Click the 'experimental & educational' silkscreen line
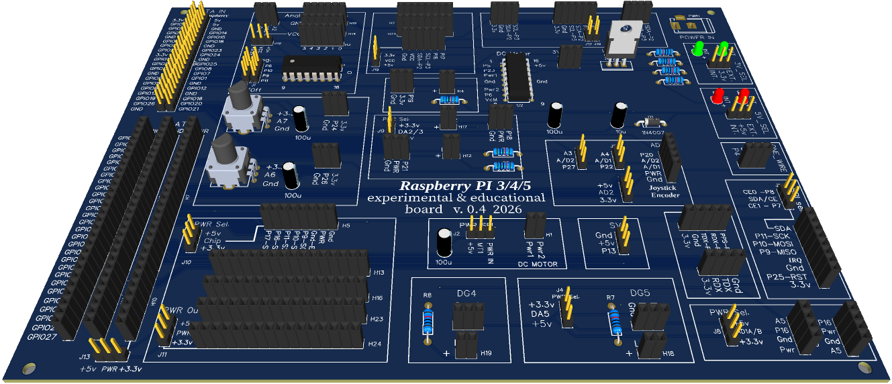 coord(456,198)
